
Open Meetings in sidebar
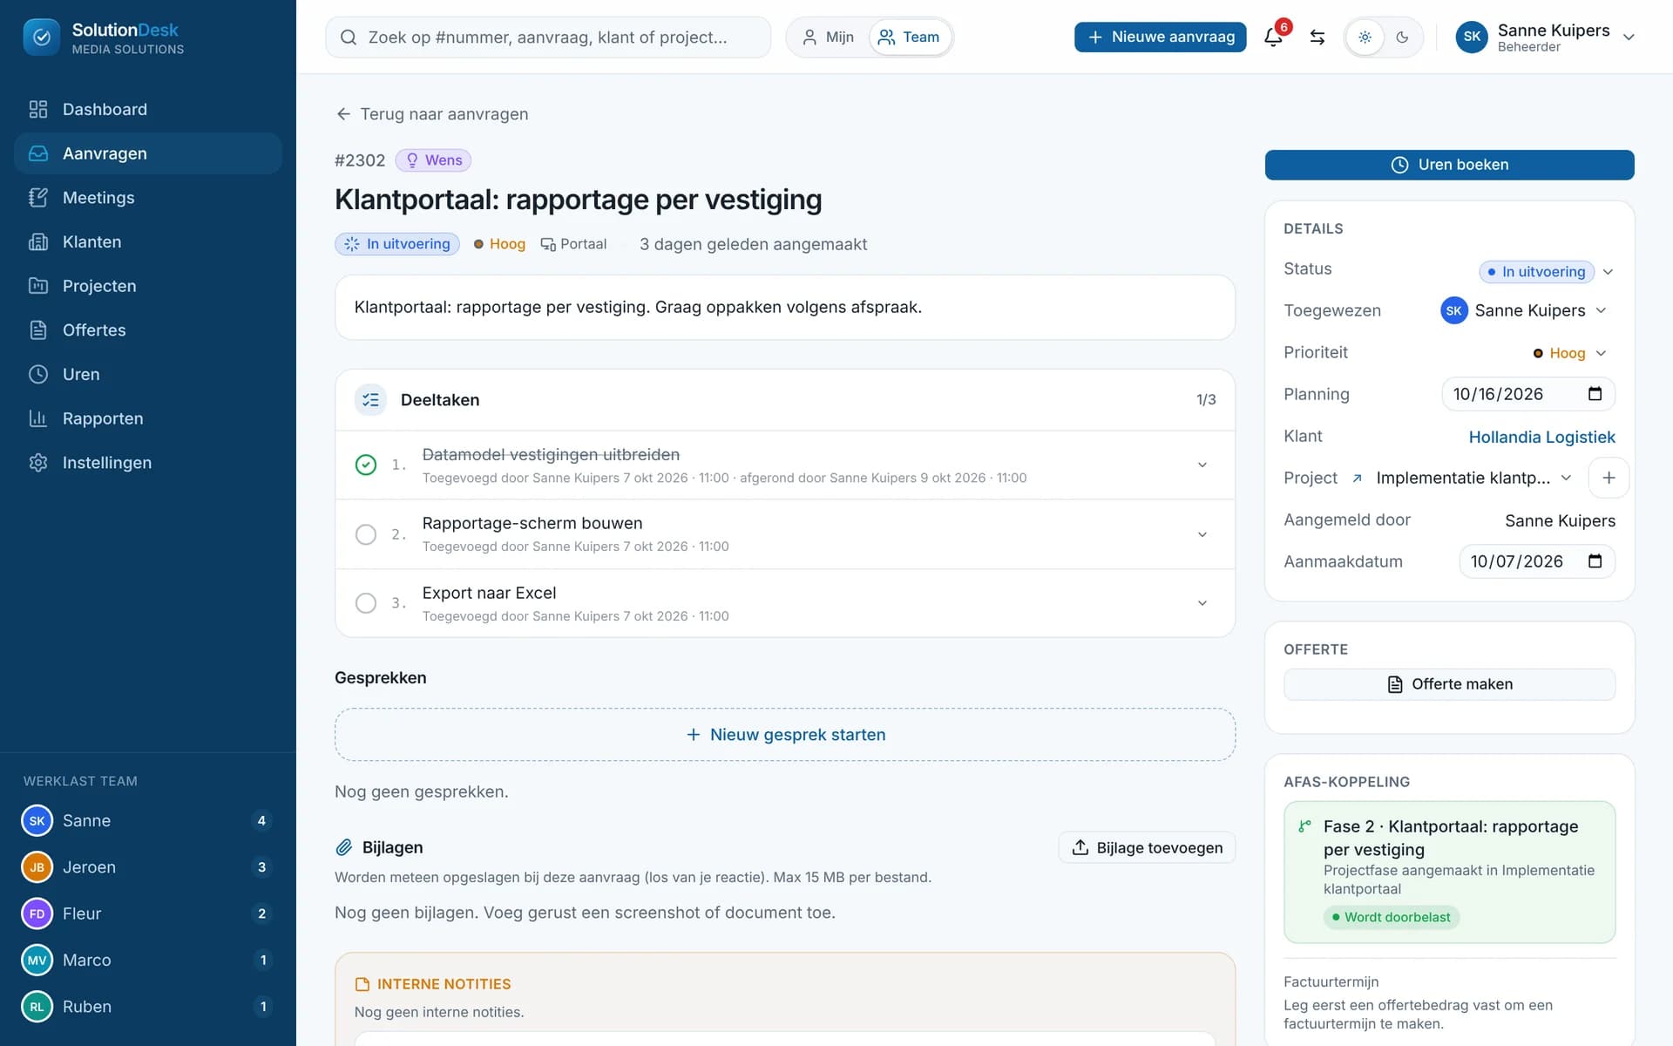coord(148,198)
